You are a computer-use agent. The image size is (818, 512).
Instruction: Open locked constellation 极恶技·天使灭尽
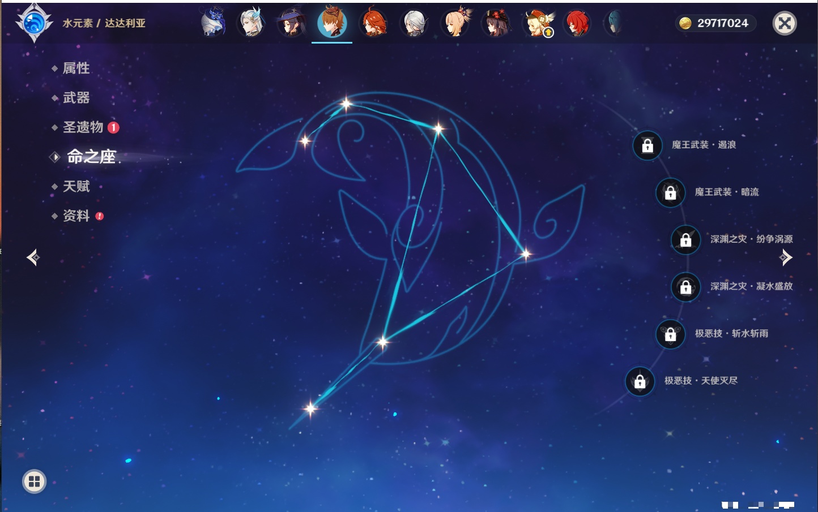click(x=640, y=381)
